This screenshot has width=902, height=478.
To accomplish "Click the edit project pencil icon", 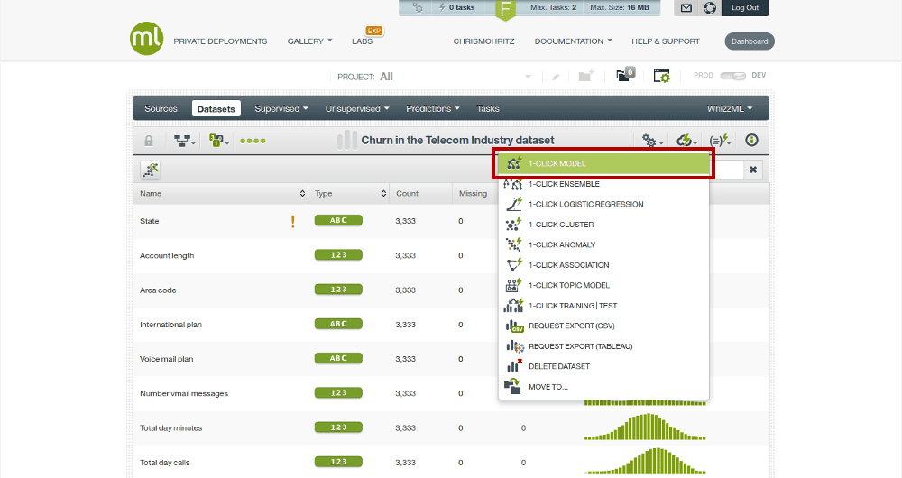I will [556, 77].
